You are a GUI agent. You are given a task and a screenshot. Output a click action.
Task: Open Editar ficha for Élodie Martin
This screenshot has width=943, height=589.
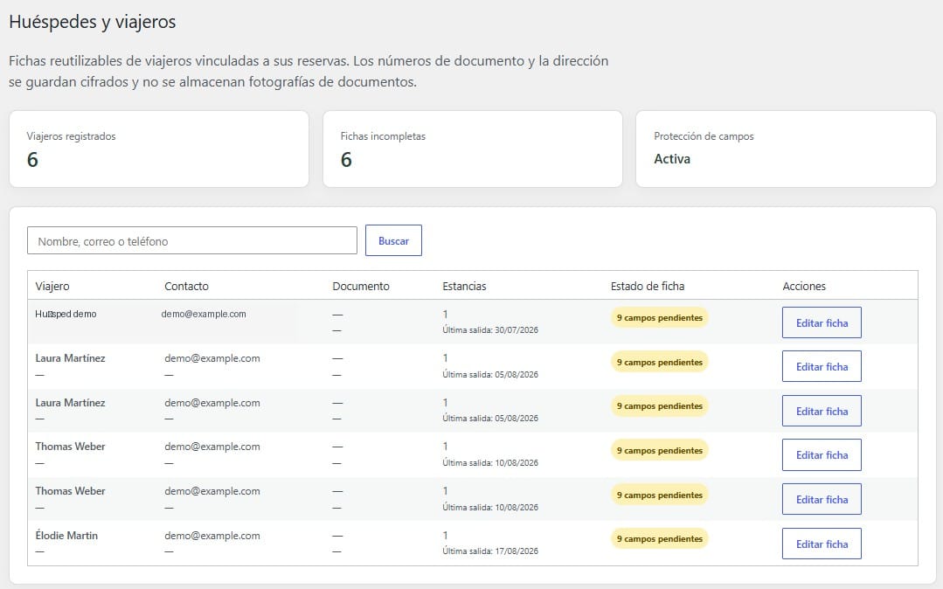pyautogui.click(x=822, y=544)
